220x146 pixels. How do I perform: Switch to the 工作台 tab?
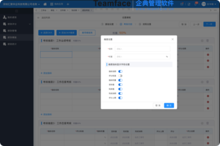[43, 10]
